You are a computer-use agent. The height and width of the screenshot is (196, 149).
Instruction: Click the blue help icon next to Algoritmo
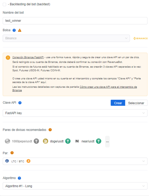(19, 178)
